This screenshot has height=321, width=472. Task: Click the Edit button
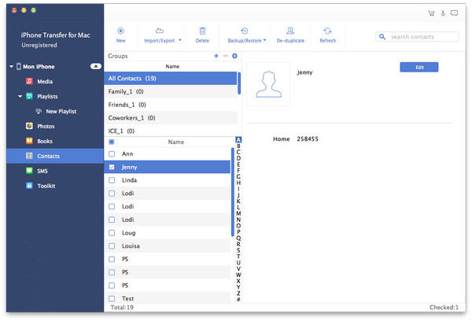(x=419, y=67)
